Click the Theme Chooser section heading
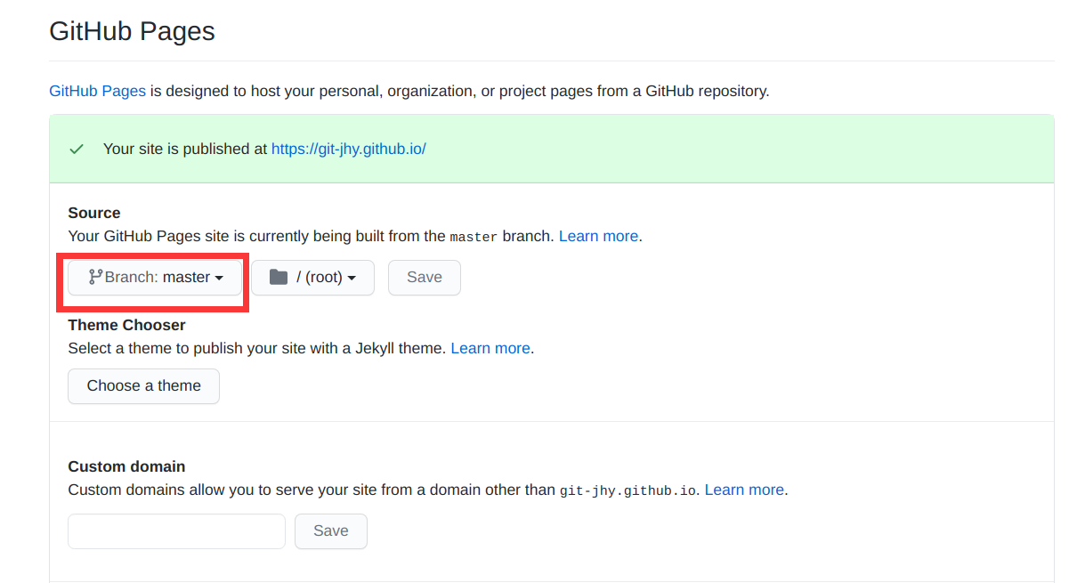Image resolution: width=1077 pixels, height=583 pixels. pyautogui.click(x=127, y=325)
